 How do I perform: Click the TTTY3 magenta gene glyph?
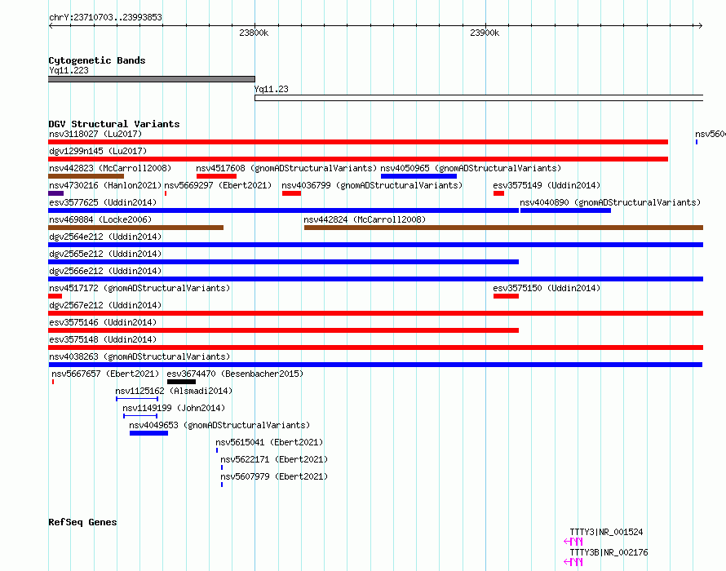pos(573,542)
